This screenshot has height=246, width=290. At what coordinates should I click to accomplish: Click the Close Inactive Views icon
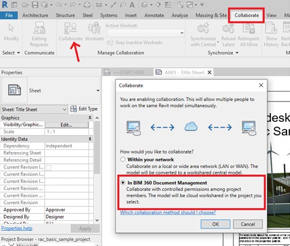point(181,5)
